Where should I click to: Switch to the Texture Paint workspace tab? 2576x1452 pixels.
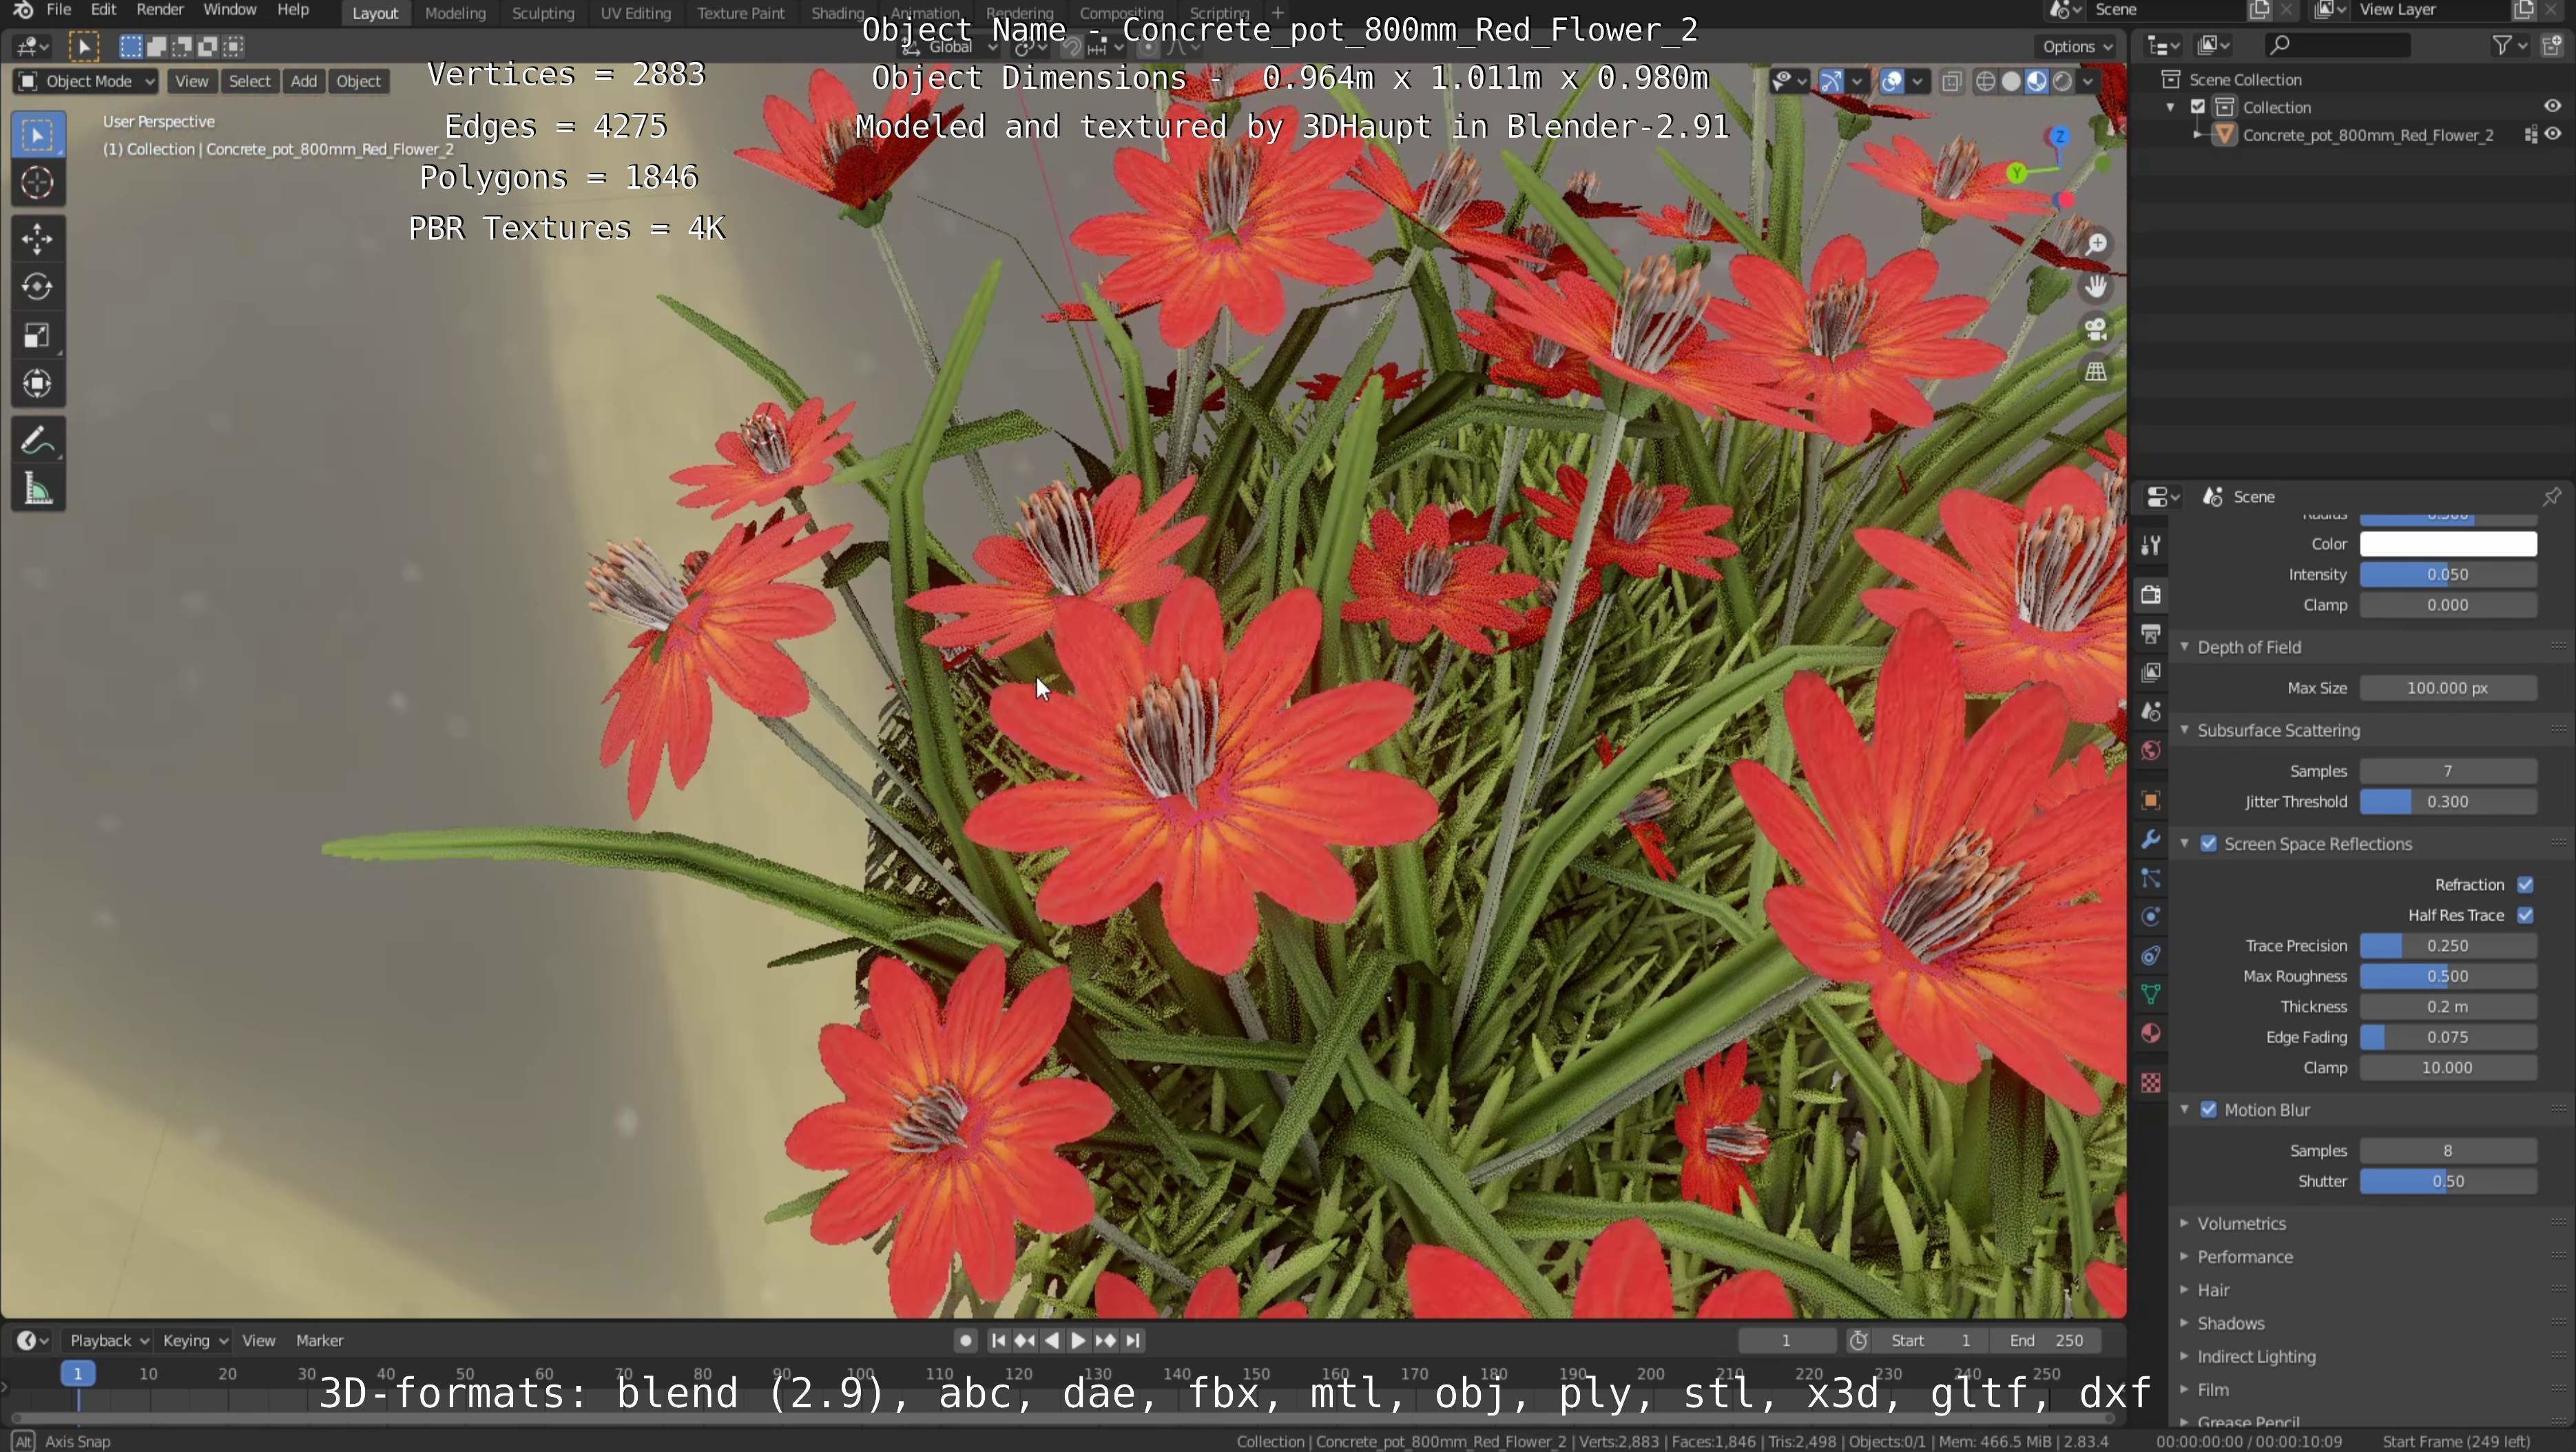[x=740, y=13]
